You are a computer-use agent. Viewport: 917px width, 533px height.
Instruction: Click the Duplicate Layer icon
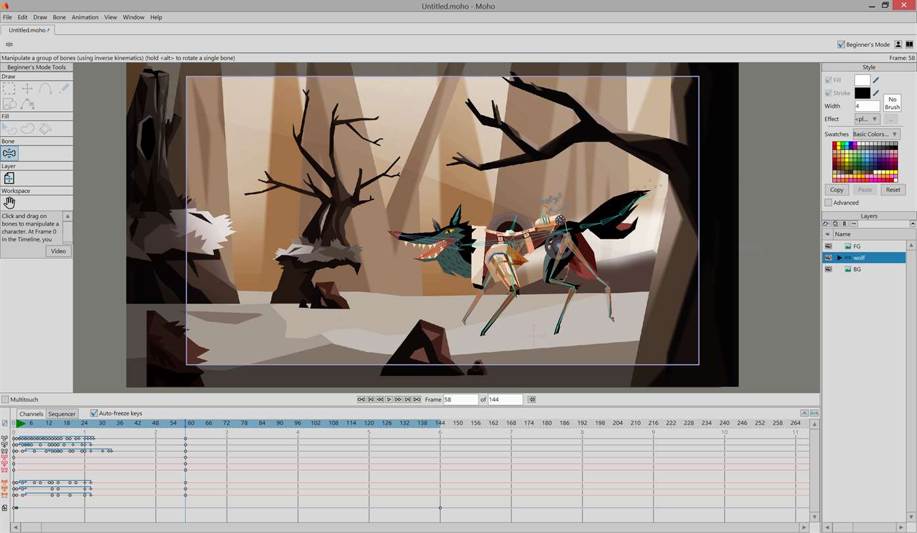[x=835, y=224]
